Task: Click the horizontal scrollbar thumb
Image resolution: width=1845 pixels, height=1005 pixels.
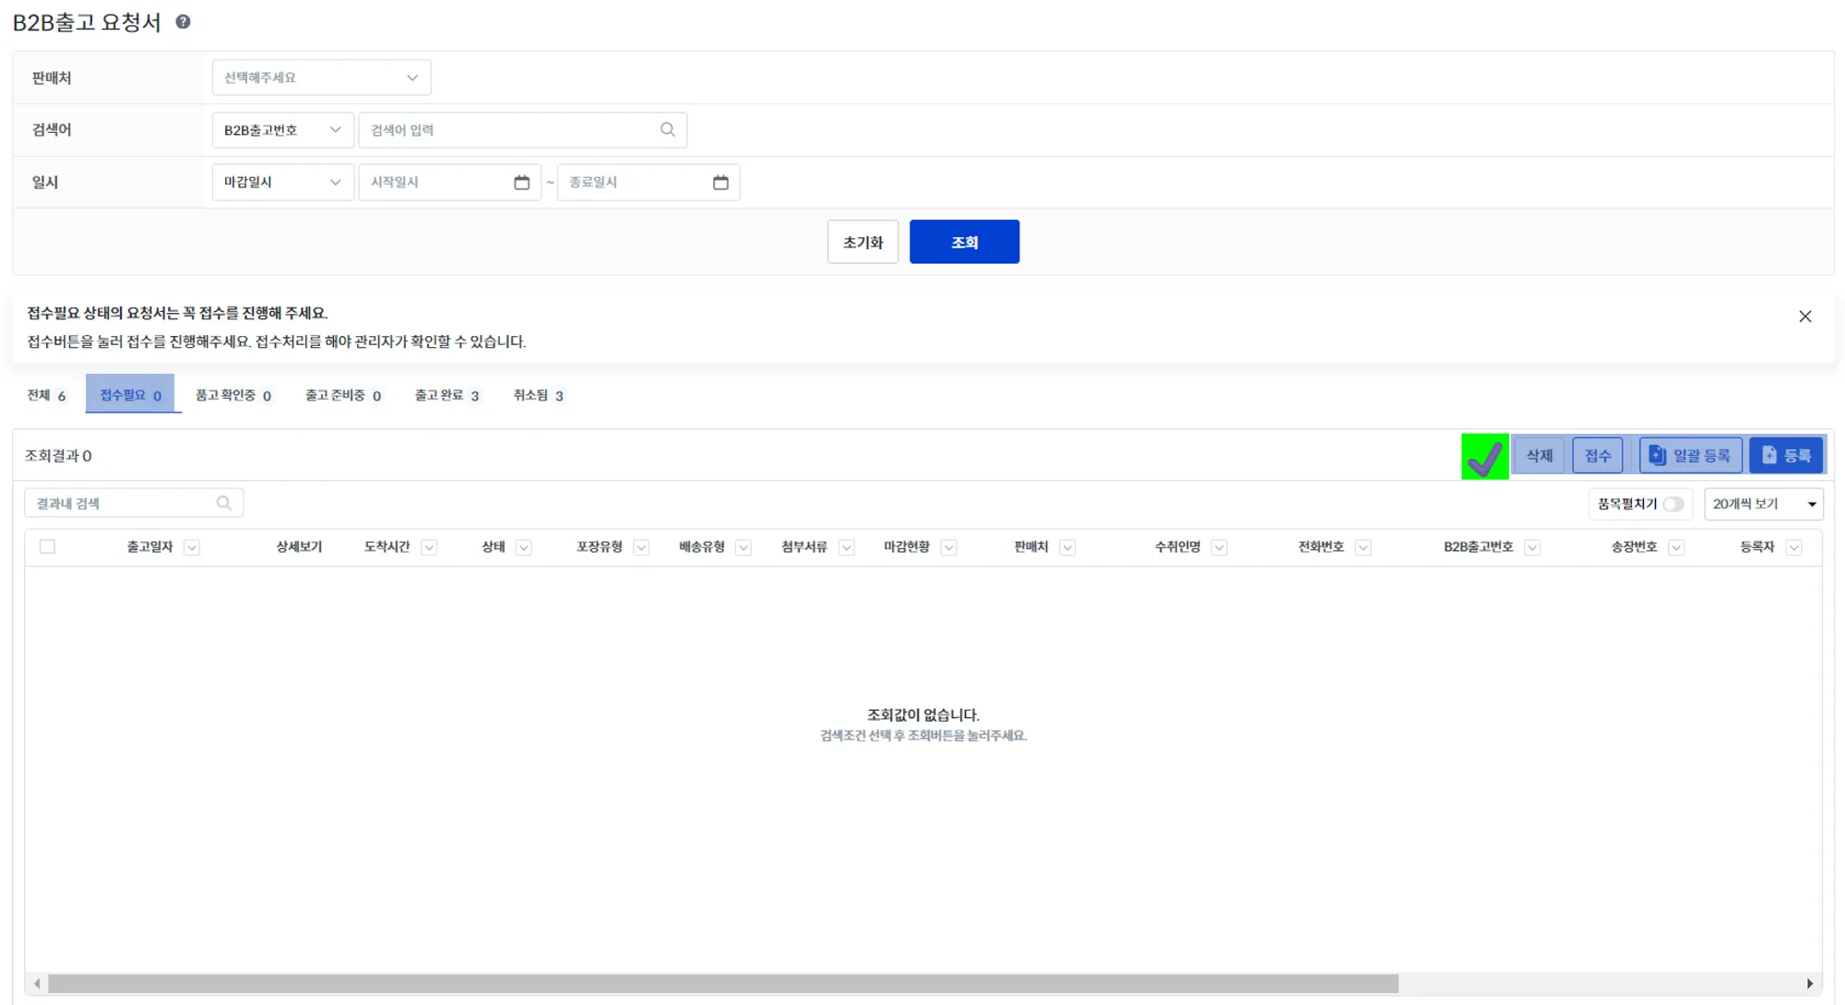Action: [722, 984]
